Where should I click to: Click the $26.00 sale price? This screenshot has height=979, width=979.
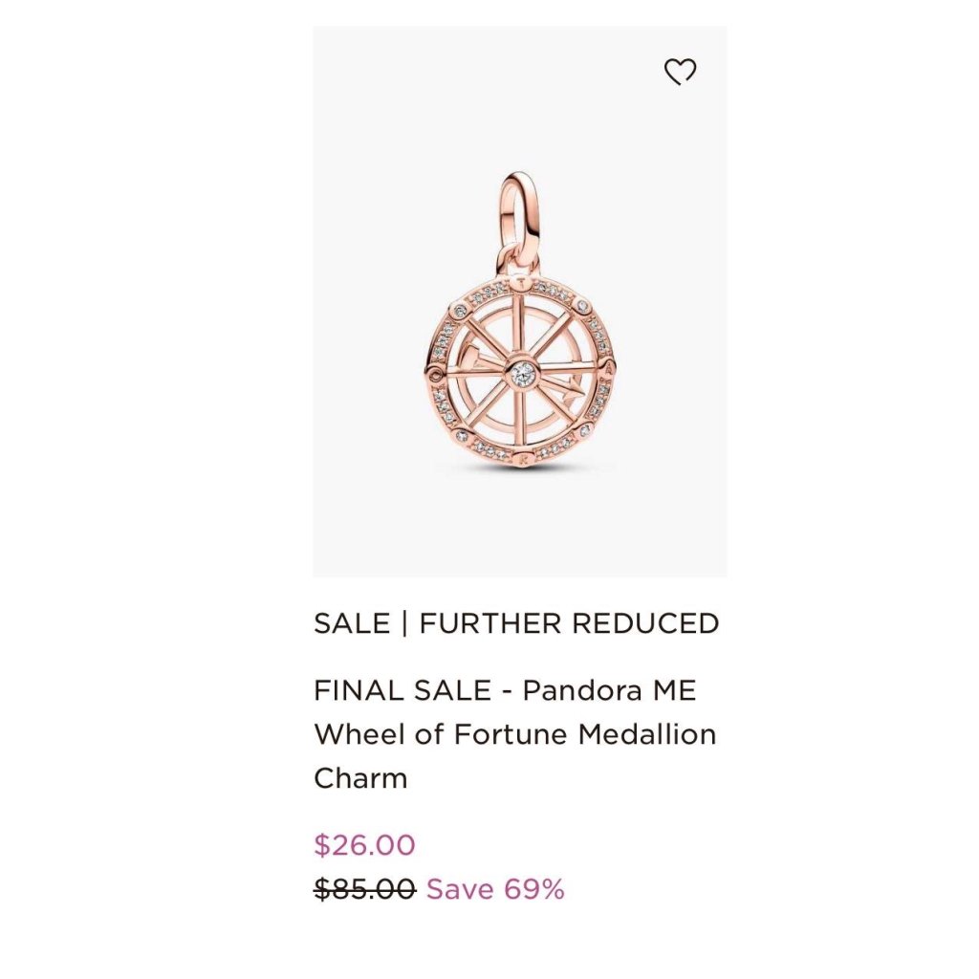tap(364, 845)
